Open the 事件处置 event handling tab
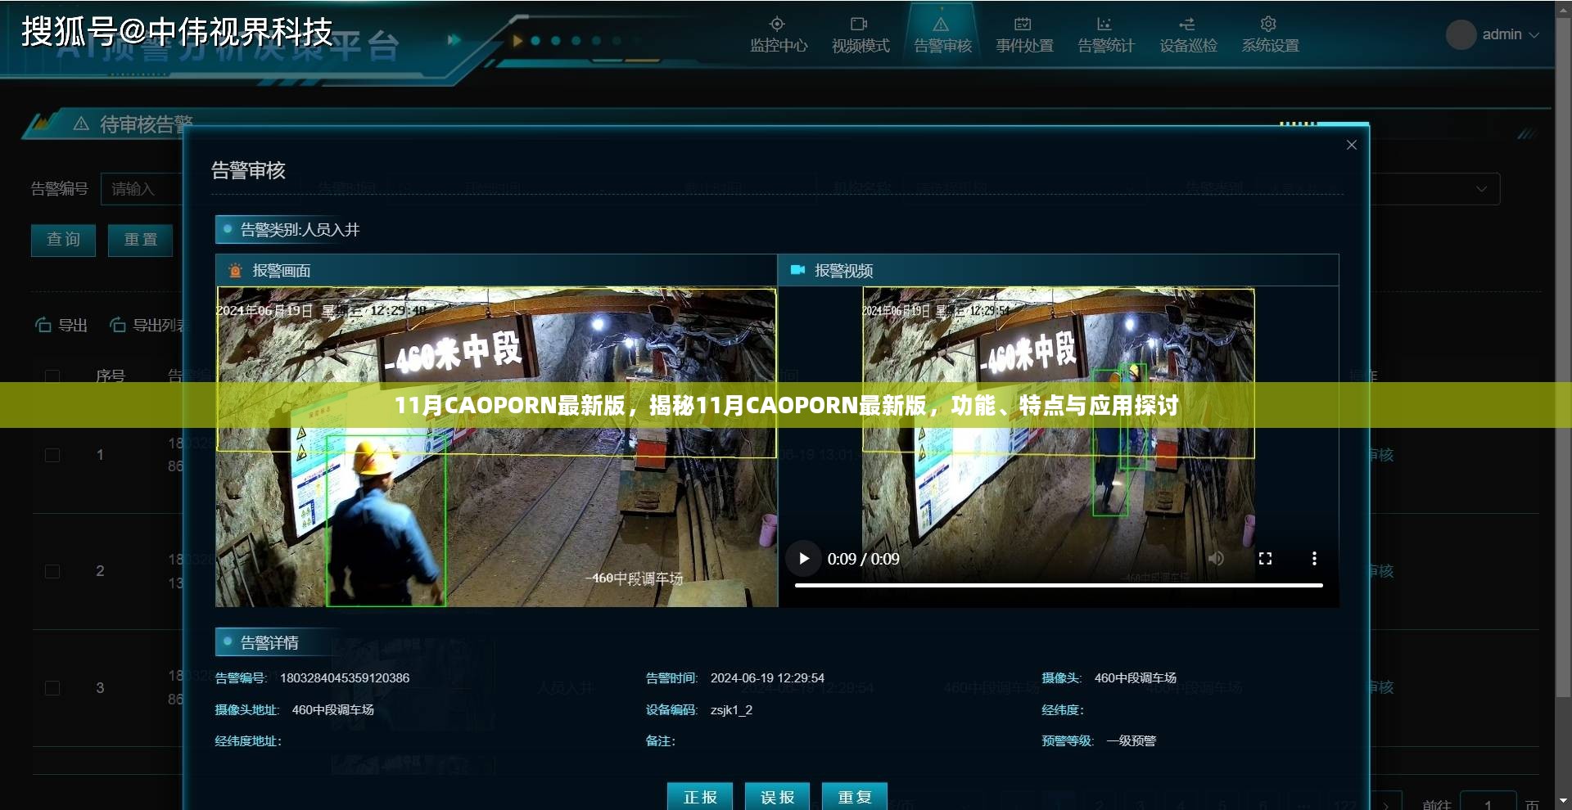1572x810 pixels. click(1023, 35)
